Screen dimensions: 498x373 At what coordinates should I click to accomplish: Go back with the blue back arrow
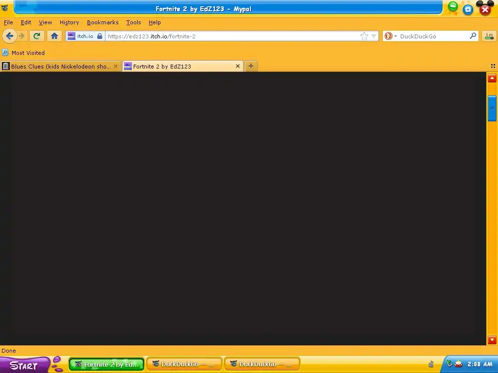pos(10,36)
